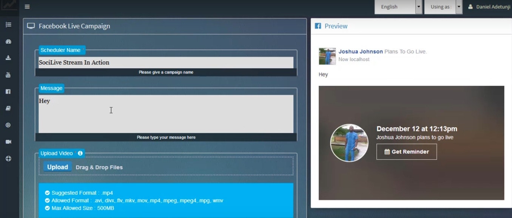Select the YouTube icon in the sidebar
This screenshot has width=512, height=218.
click(x=8, y=75)
